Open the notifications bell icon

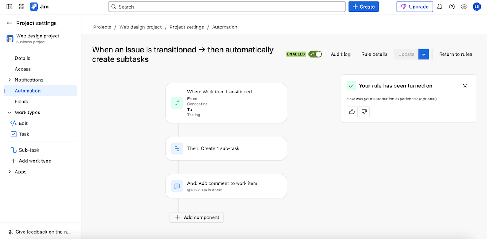[440, 7]
